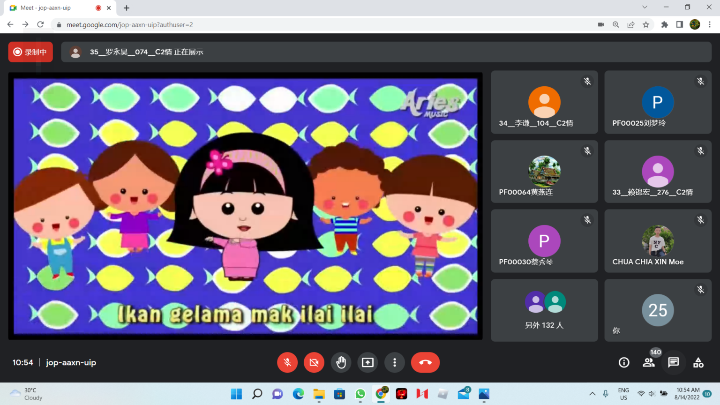The height and width of the screenshot is (405, 720).
Task: Open activities shapes icon
Action: pos(698,362)
